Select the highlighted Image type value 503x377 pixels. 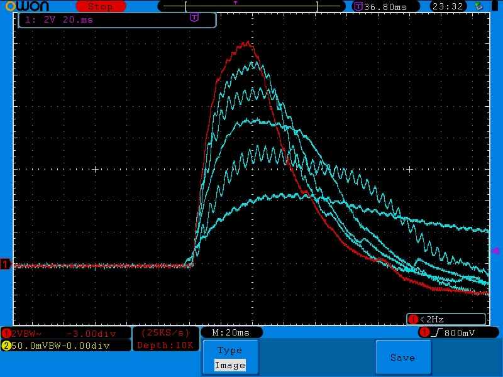click(x=229, y=365)
